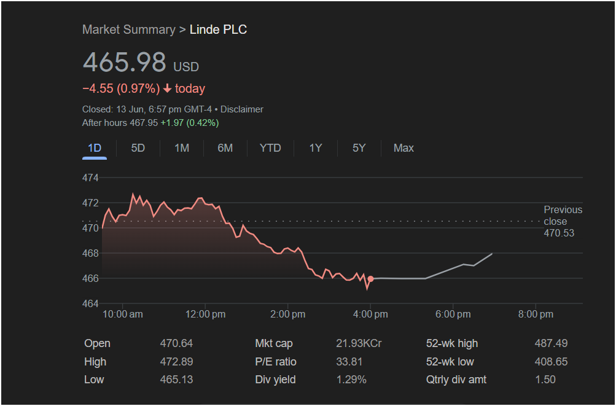
Task: Click the 52-wk high label
Action: coord(452,343)
